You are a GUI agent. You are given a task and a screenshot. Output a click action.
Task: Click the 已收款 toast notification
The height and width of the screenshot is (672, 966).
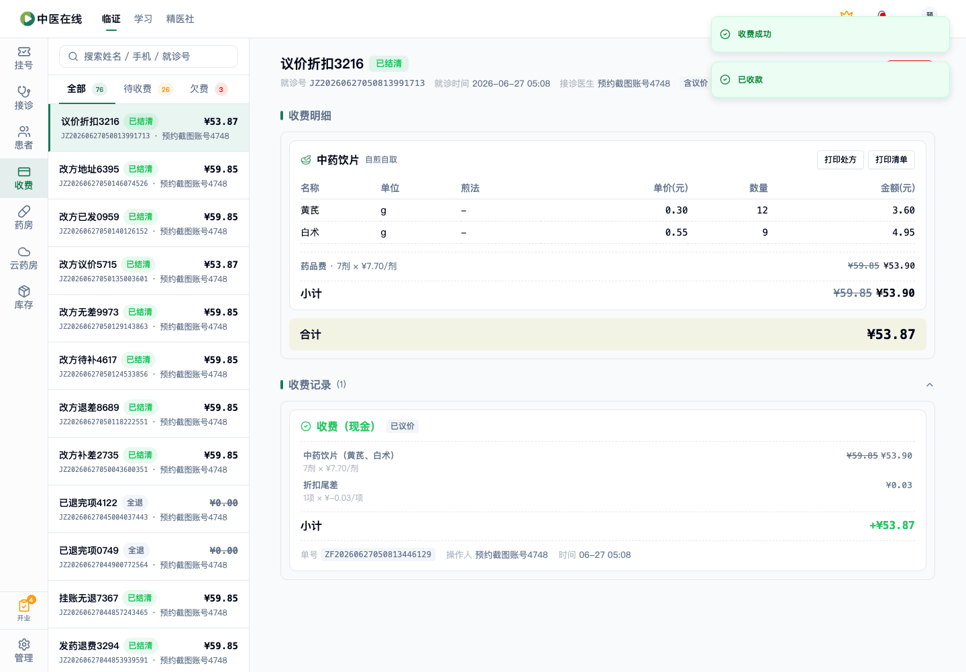(830, 80)
